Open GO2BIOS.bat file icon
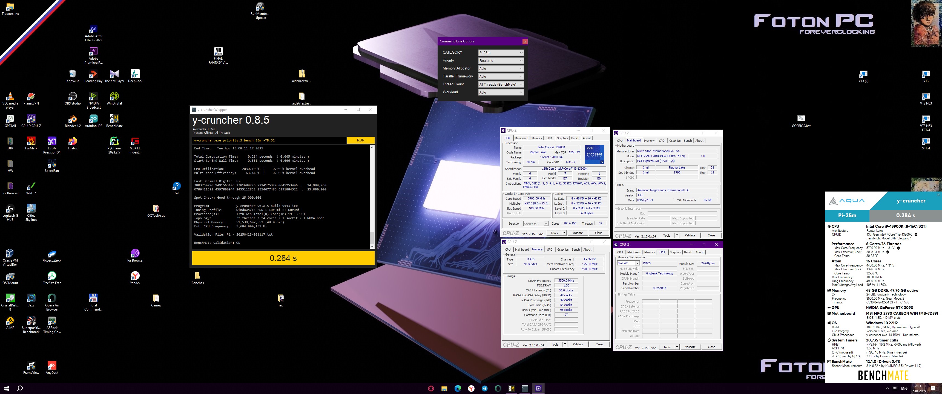The image size is (942, 394). click(801, 121)
